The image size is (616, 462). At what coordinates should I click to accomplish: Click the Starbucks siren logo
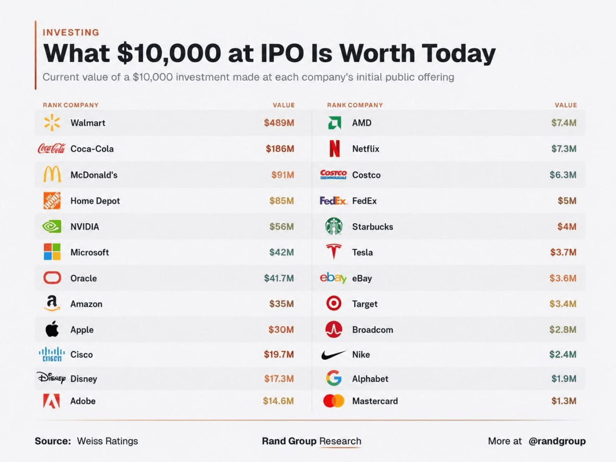(334, 226)
